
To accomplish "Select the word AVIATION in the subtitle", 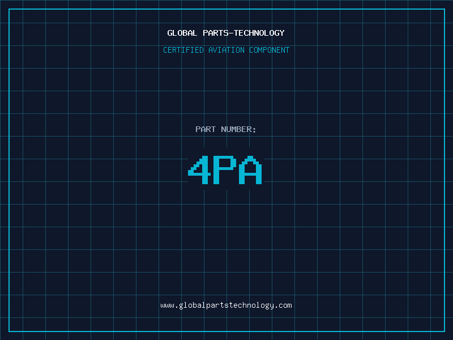I will 226,50.
